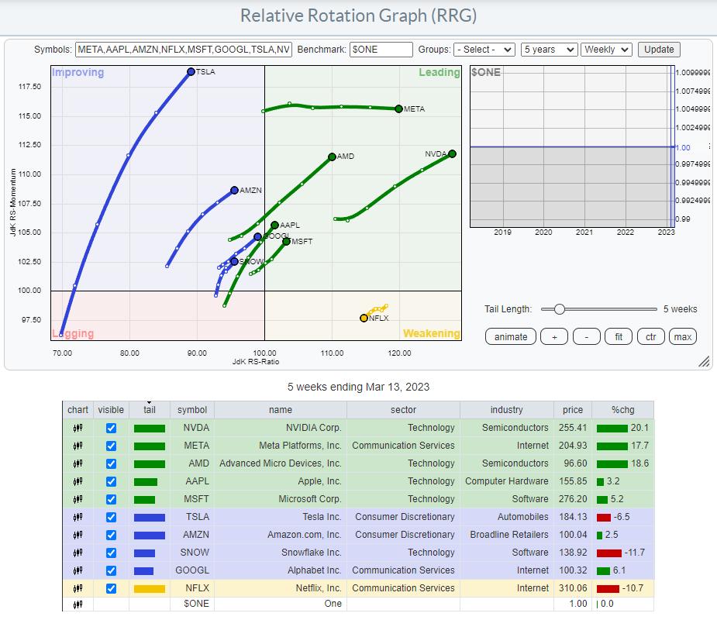Open the chart icon for NVDA row
Viewport: 717px width, 620px height.
(78, 428)
